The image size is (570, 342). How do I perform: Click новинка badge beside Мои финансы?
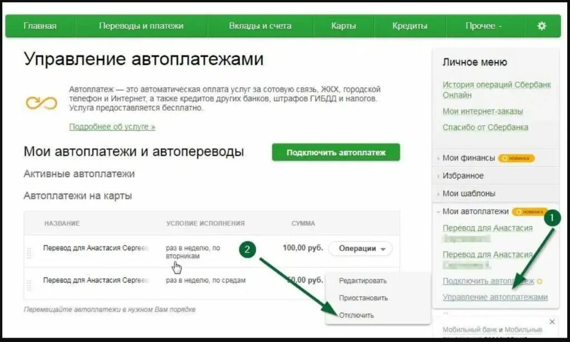click(516, 158)
